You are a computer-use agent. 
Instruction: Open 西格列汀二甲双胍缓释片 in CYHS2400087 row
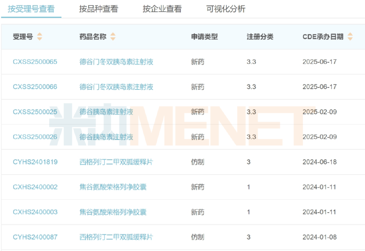pyautogui.click(x=116, y=237)
